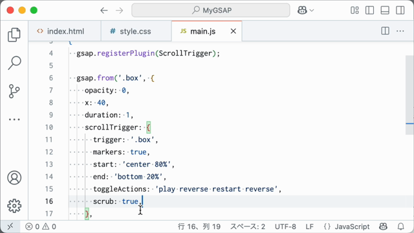Click the 'markers' property on line 12
Screen dimensions: 414x233
click(107, 152)
